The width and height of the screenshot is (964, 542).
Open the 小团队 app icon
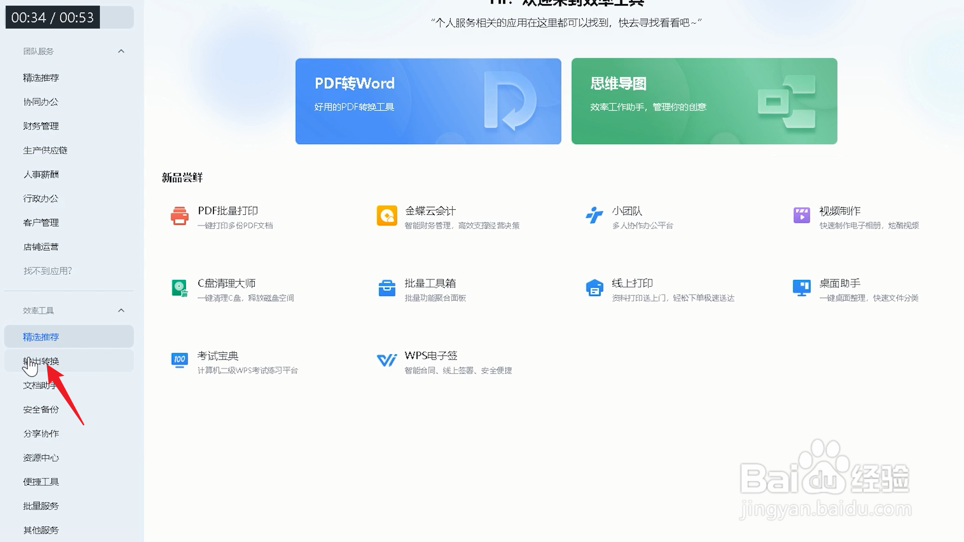[x=594, y=216]
